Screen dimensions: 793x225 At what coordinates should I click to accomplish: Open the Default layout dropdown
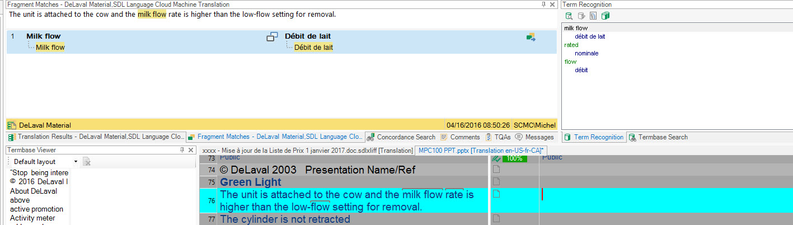click(x=76, y=162)
